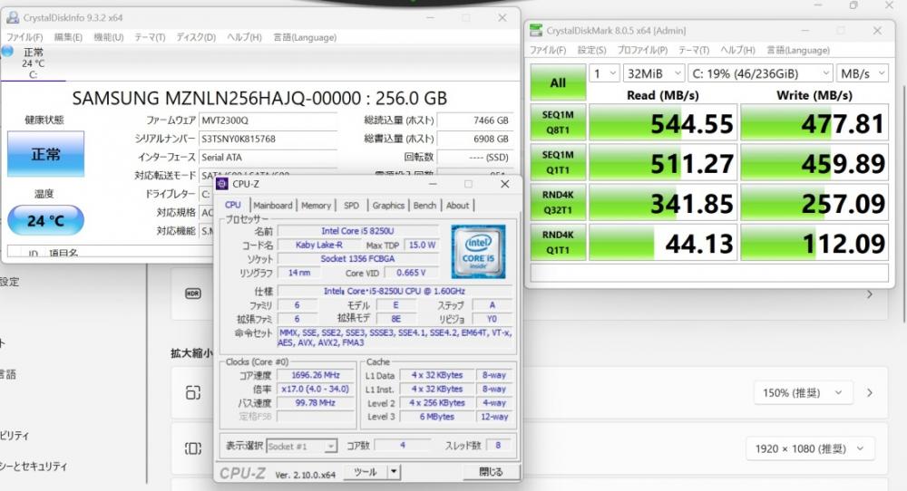Click the SAMSUNG MZNLN256HAJQ-00000 drive title
The image size is (907, 491).
point(259,98)
